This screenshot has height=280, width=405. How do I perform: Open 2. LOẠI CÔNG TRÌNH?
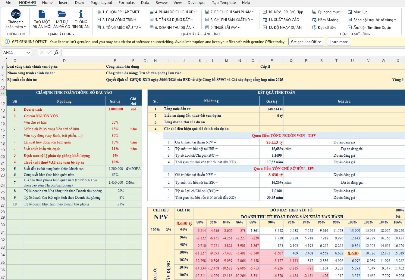pyautogui.click(x=117, y=20)
